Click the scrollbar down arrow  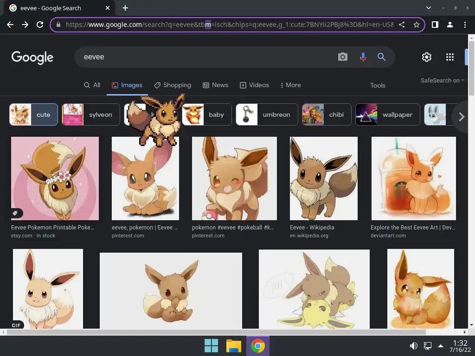pyautogui.click(x=471, y=325)
